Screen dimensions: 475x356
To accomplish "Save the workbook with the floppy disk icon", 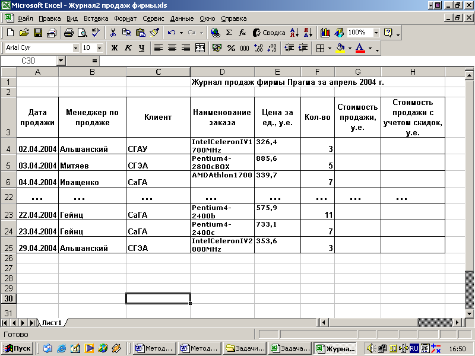I will 38,33.
